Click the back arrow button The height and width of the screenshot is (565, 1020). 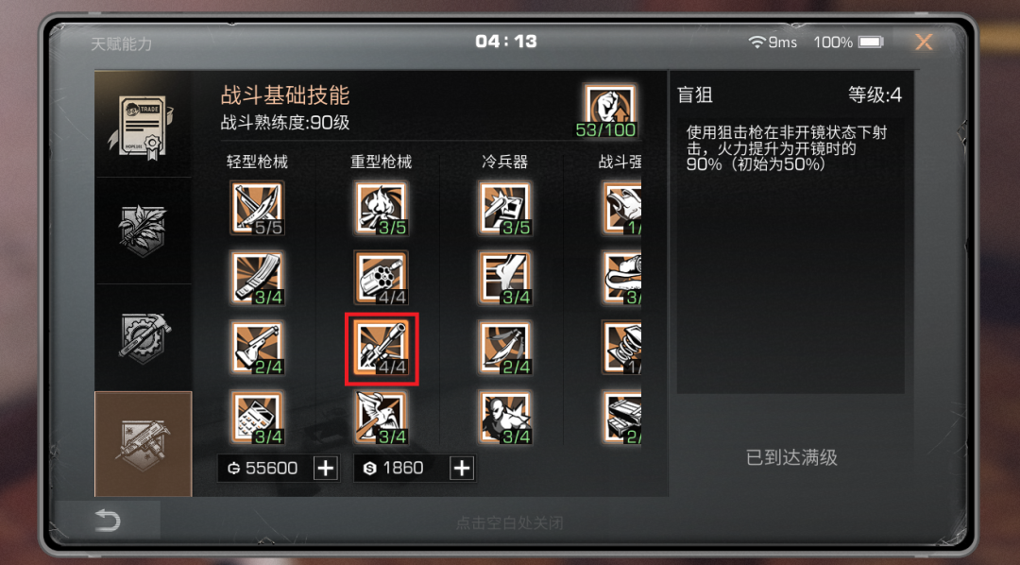108,521
